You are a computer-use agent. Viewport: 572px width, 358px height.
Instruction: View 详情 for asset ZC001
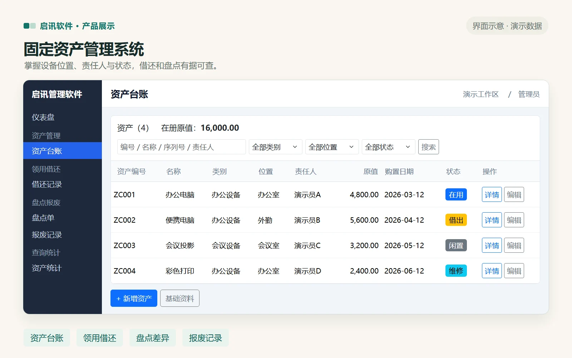point(492,194)
